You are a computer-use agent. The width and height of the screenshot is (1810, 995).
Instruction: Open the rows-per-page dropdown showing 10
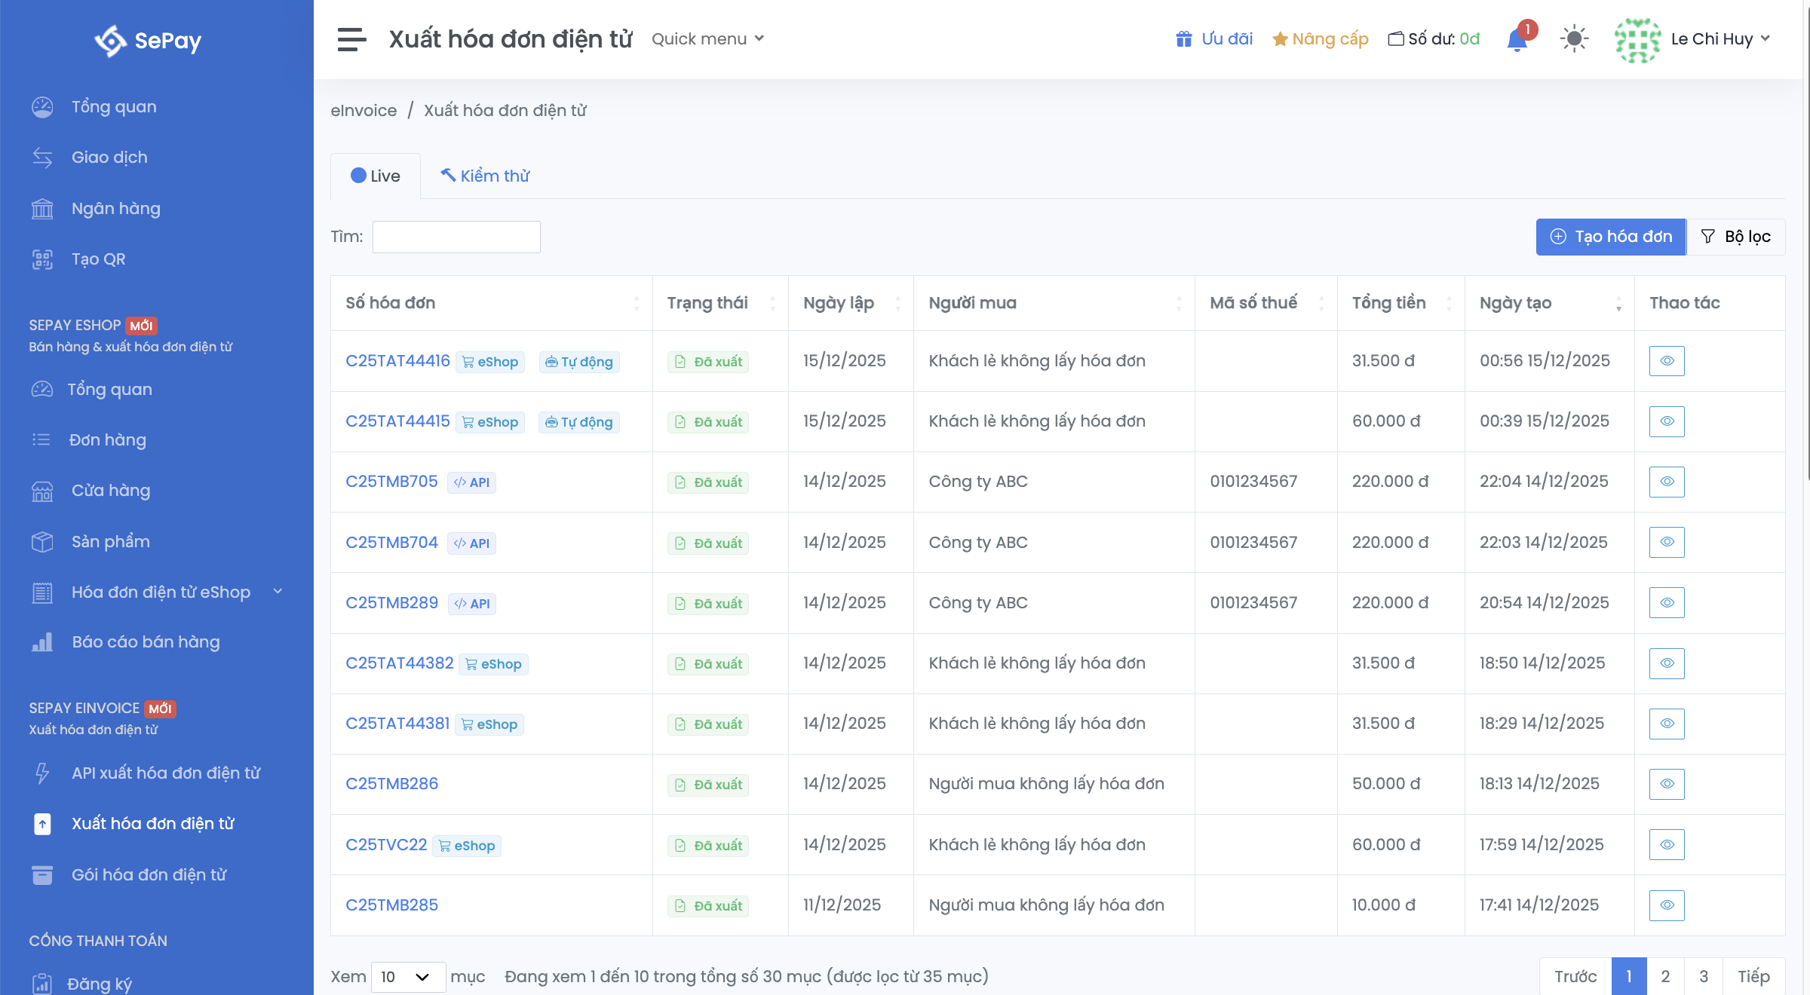click(407, 977)
